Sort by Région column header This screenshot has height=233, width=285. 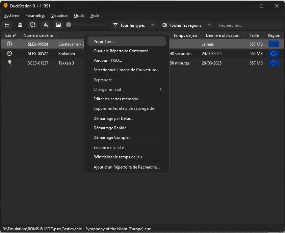(274, 35)
